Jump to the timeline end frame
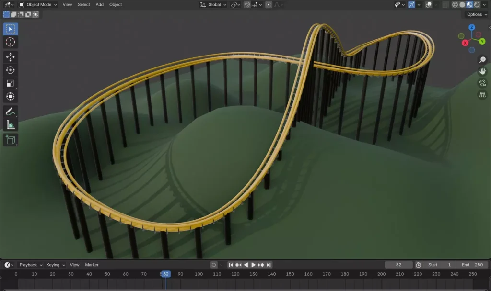Viewport: 491px width, 291px height. click(x=269, y=265)
